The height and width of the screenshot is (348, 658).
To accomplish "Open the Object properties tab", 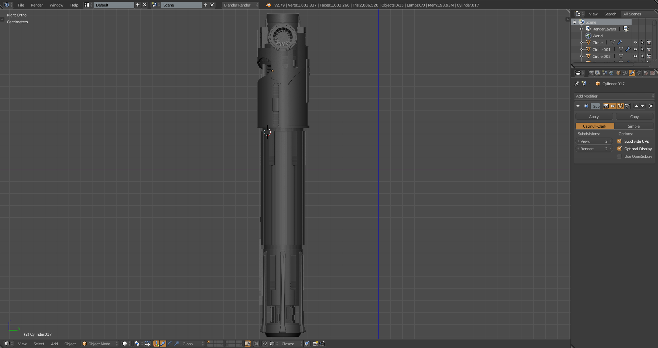I will click(x=618, y=73).
